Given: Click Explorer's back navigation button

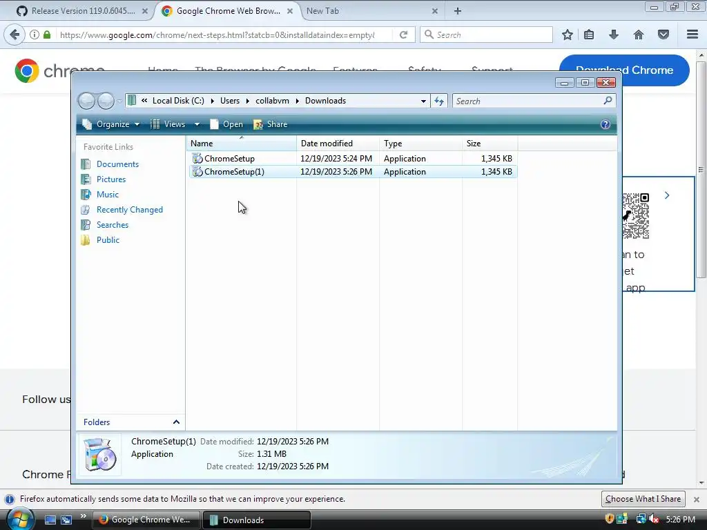Looking at the screenshot, I should pos(86,101).
